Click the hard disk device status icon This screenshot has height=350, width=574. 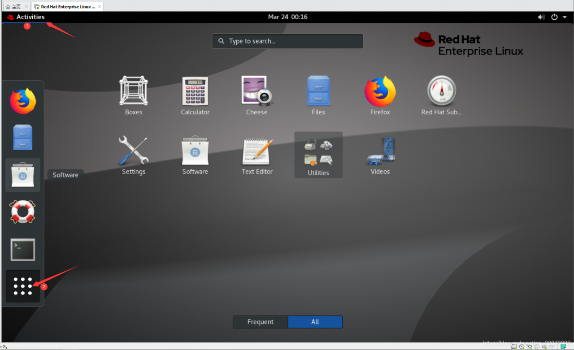pyautogui.click(x=514, y=346)
